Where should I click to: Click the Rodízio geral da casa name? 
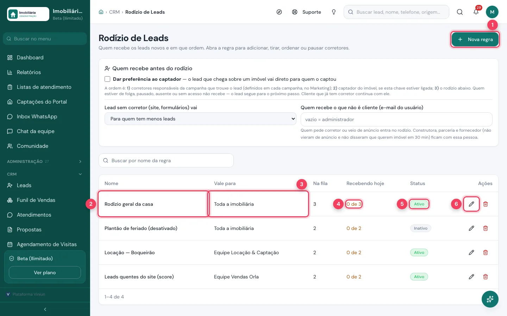[x=129, y=204]
